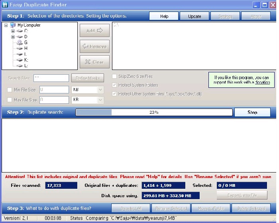Open the Help button

pyautogui.click(x=164, y=16)
